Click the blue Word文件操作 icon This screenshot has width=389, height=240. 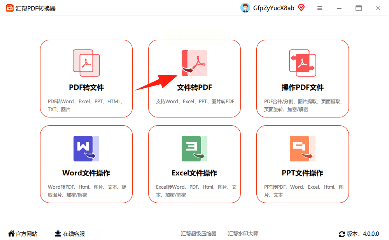[86, 149]
